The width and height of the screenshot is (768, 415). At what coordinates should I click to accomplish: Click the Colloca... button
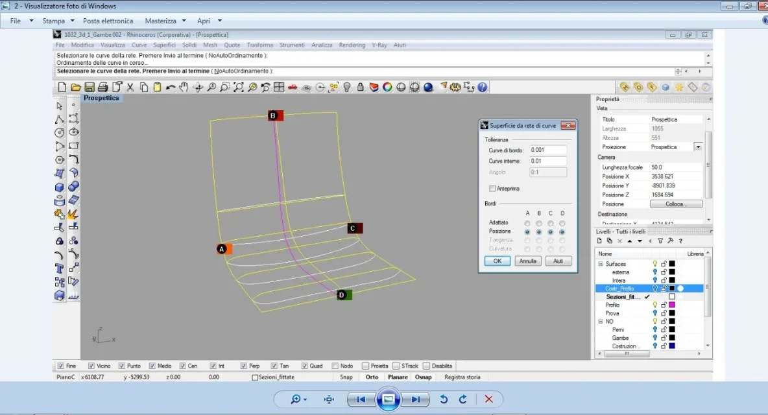coord(676,204)
